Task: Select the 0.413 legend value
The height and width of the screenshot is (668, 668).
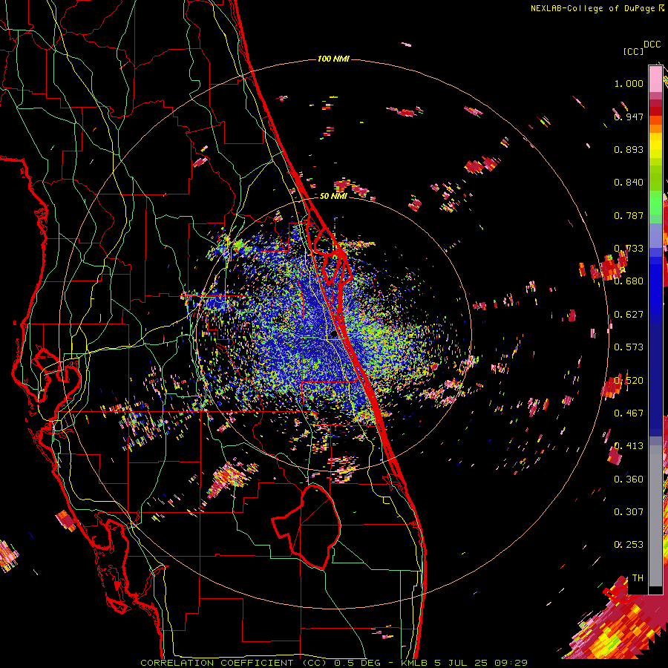Action: point(629,446)
